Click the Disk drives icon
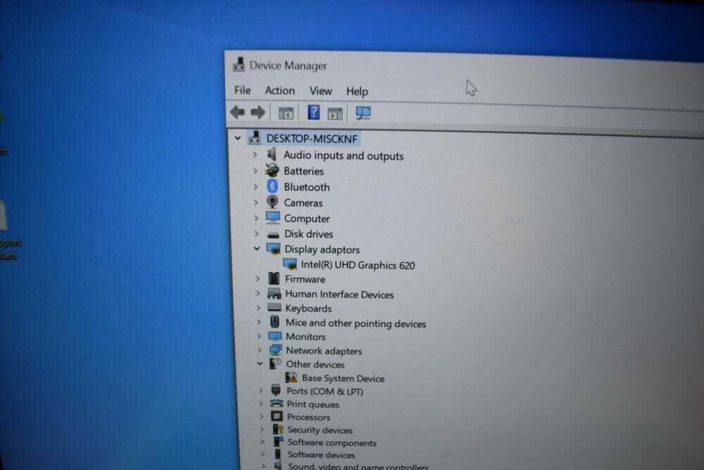 point(273,235)
